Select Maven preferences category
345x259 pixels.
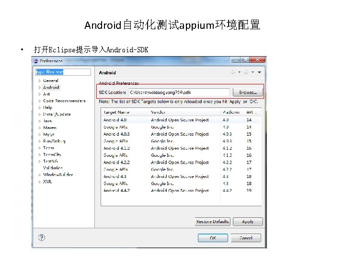(x=50, y=128)
